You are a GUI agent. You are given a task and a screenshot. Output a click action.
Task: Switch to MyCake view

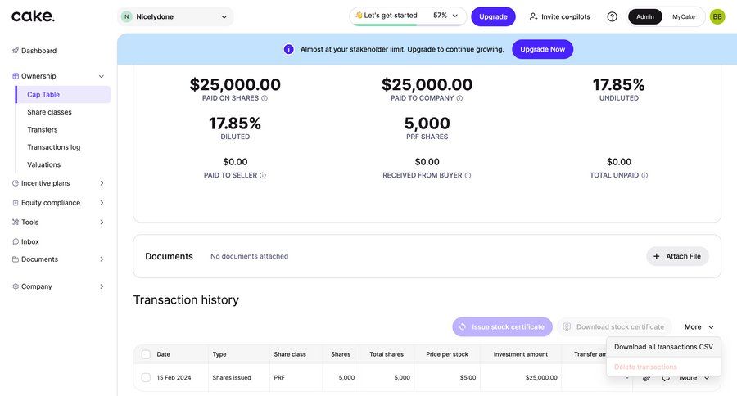click(x=684, y=16)
